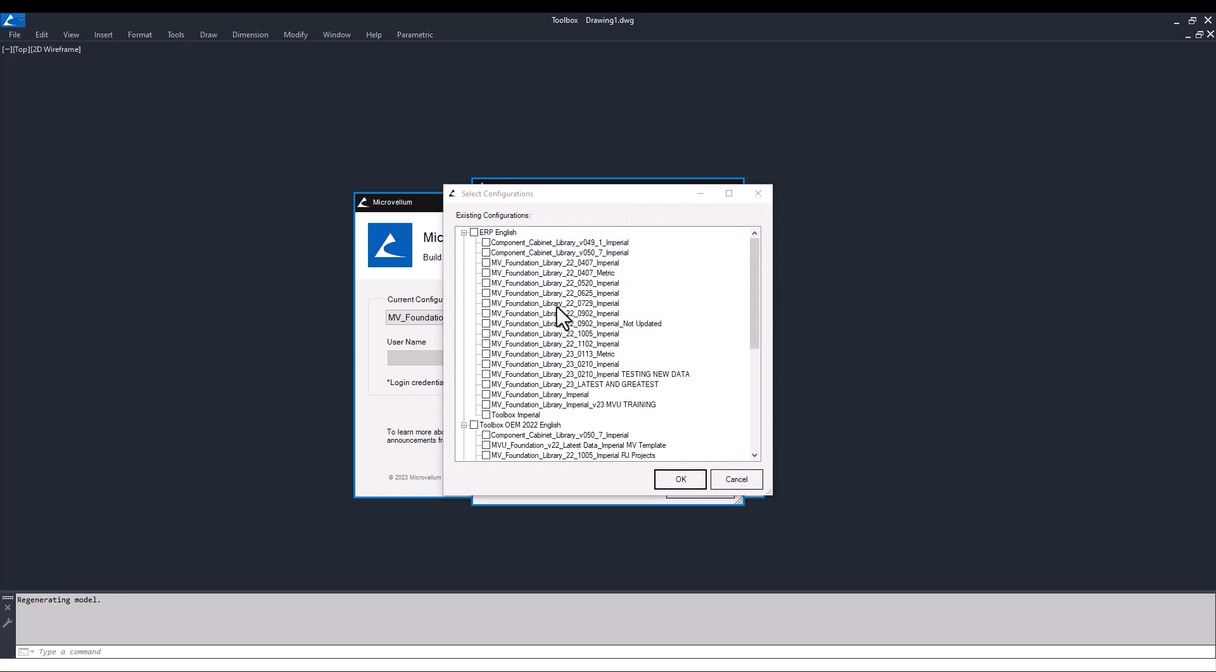Check the Toolbox Imperial configuration
Screen dimensions: 1216x672
[486, 415]
